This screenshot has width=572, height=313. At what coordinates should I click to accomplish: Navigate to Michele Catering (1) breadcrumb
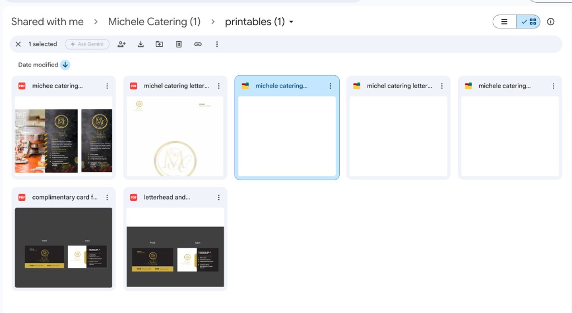coord(154,22)
